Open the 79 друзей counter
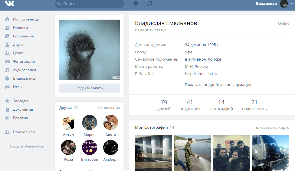Screen dimensions: 295x171 tap(164, 105)
